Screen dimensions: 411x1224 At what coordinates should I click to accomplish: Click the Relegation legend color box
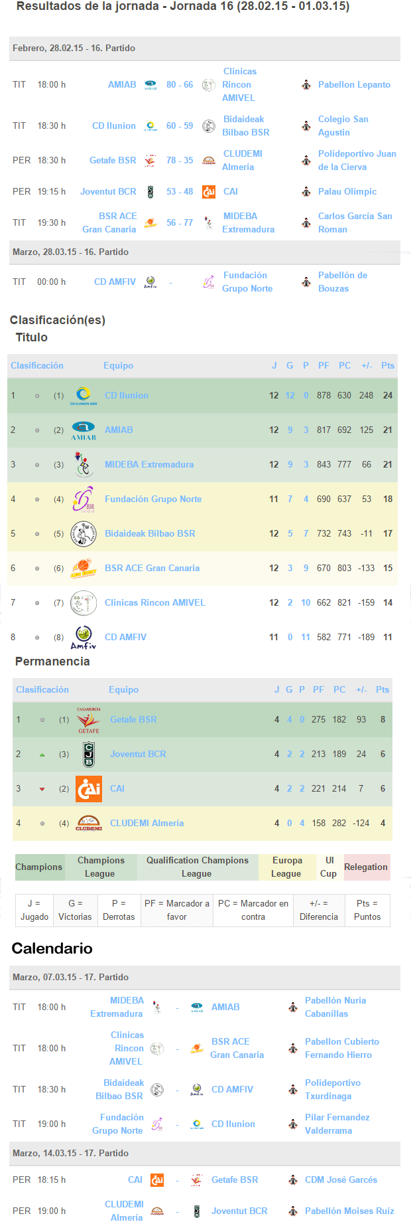tap(366, 867)
